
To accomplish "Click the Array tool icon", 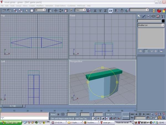I will click(x=122, y=11).
